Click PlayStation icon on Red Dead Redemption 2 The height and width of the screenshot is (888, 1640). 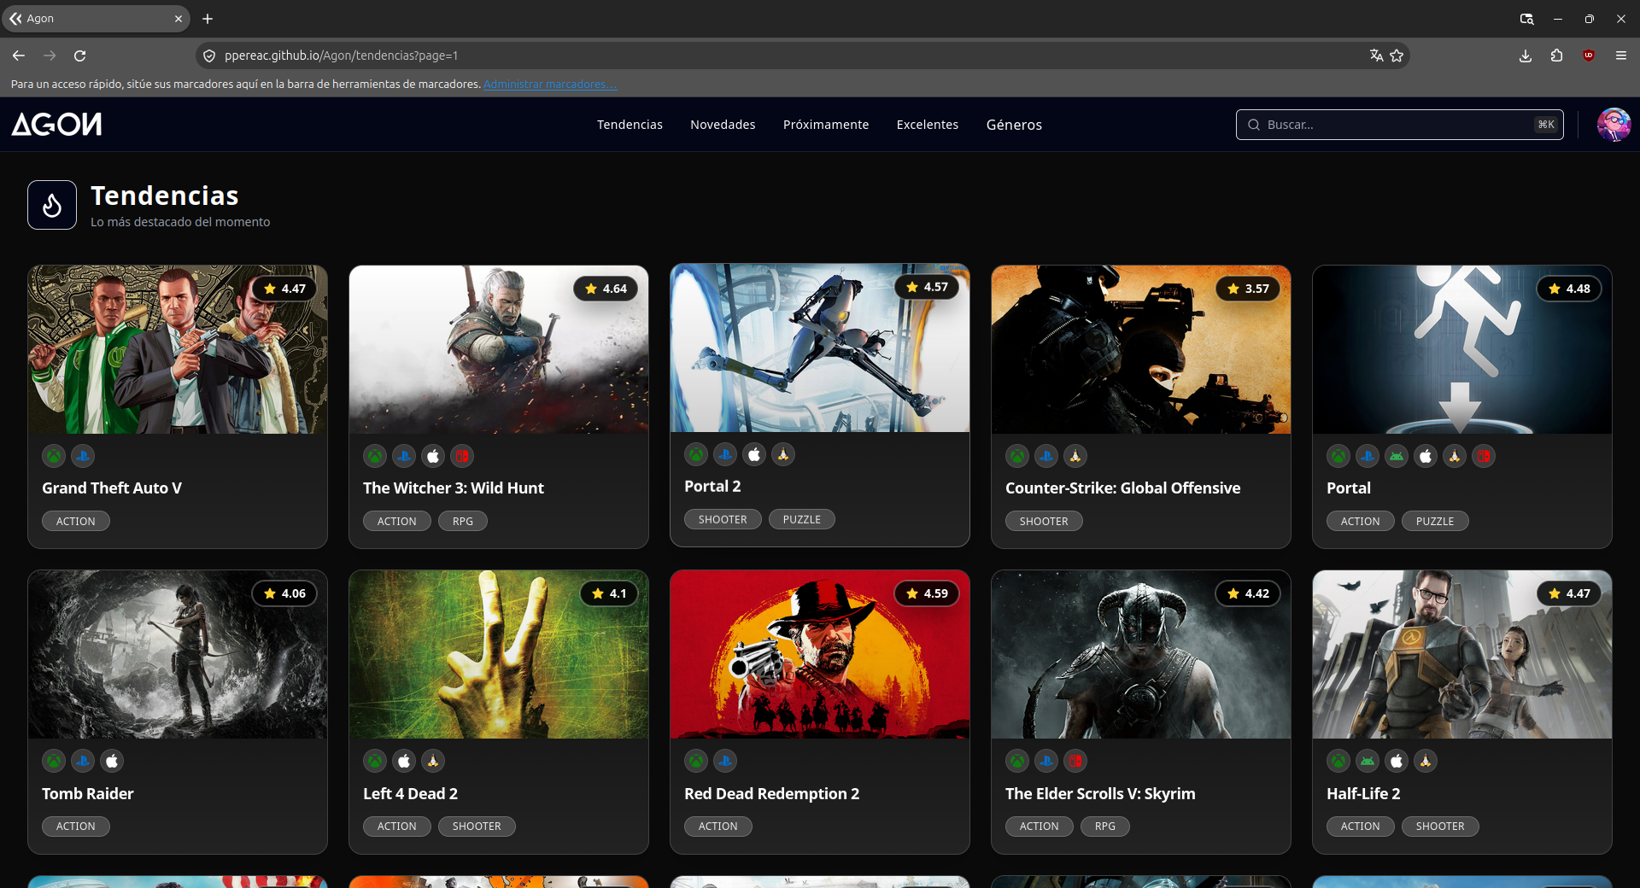click(725, 761)
